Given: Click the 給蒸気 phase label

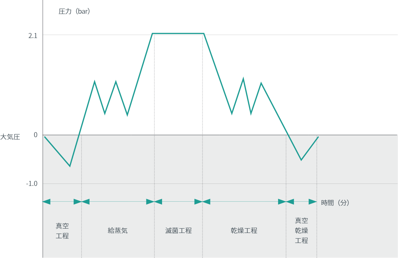Looking at the screenshot, I should (118, 231).
